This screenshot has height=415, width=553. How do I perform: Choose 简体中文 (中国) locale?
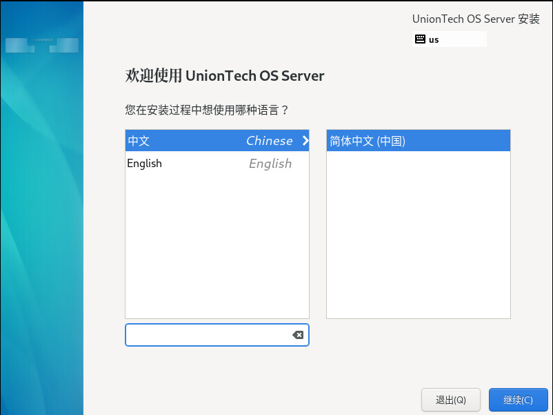[419, 141]
